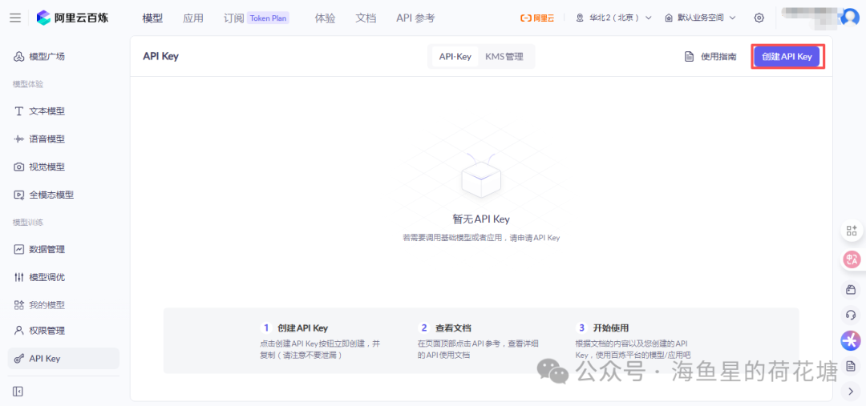The height and width of the screenshot is (406, 866).
Task: Click the 模型调优 sliders icon
Action: 18,277
